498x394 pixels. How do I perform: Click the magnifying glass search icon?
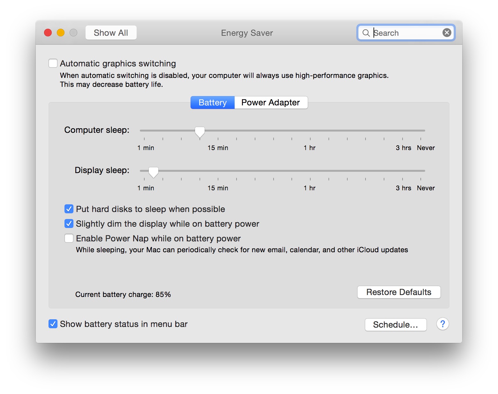[366, 33]
